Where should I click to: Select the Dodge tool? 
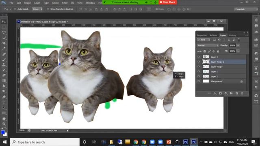[4, 91]
